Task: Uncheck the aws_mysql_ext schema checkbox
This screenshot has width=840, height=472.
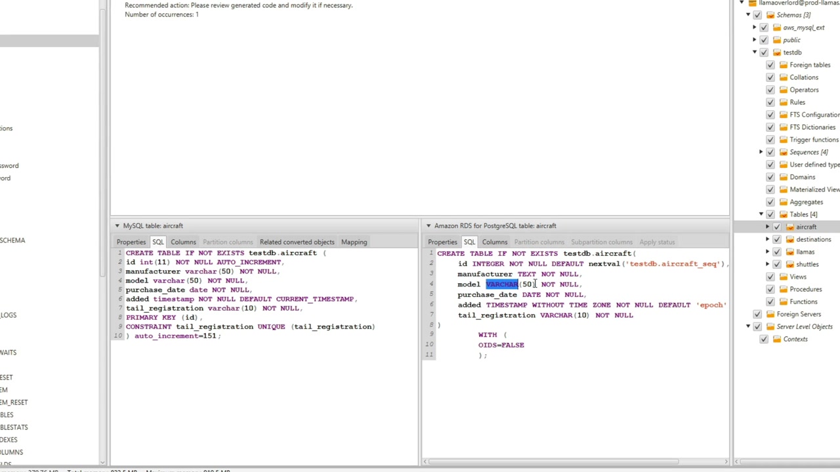Action: pos(764,28)
